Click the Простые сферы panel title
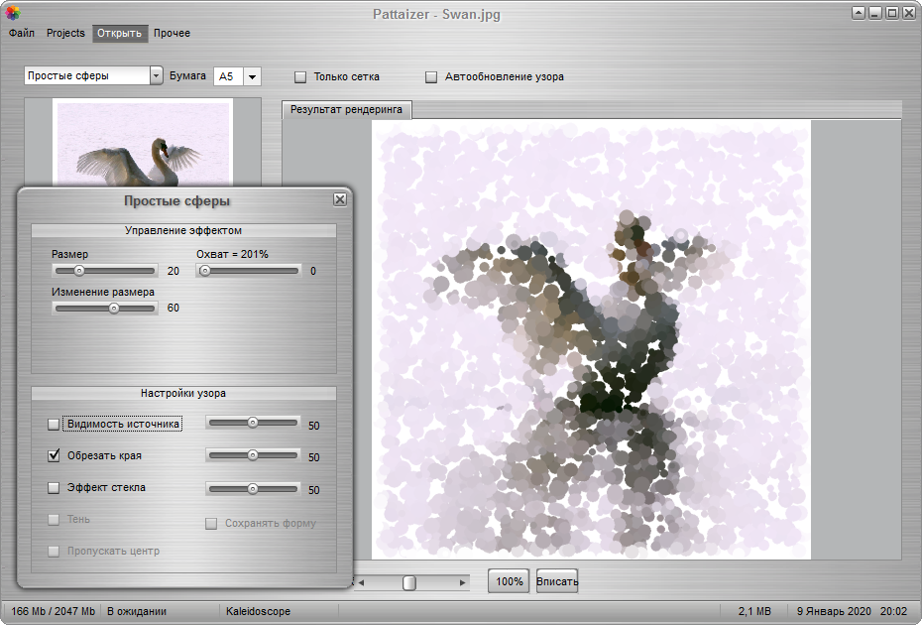Image resolution: width=922 pixels, height=625 pixels. [177, 200]
